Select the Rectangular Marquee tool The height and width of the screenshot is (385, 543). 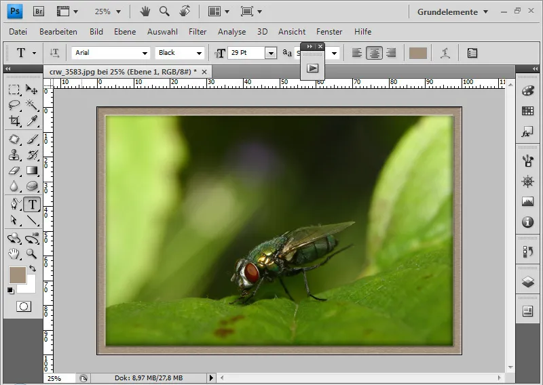click(14, 89)
